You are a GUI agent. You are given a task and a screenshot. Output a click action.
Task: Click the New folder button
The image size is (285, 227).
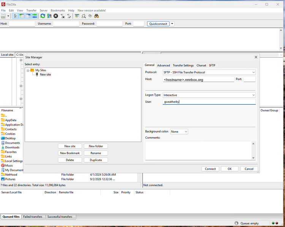pyautogui.click(x=96, y=146)
